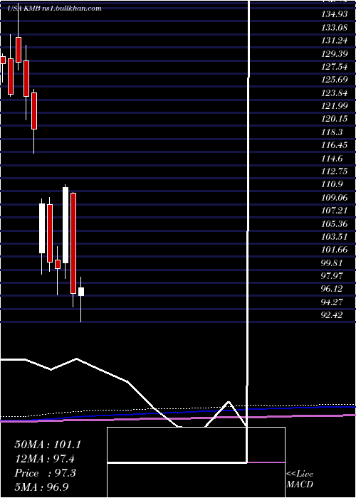Click the price label 134.93
This screenshot has width=356, height=498.
(334, 14)
